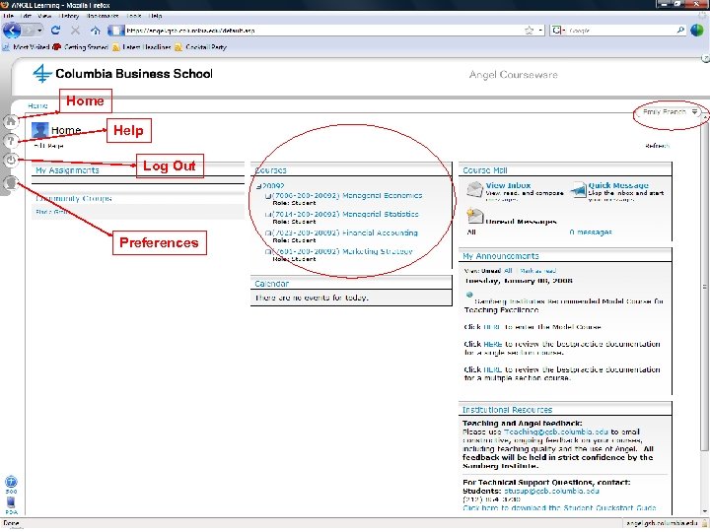Click Latest Headlines bookmark
Screen dimensions: 710x532
[x=141, y=47]
